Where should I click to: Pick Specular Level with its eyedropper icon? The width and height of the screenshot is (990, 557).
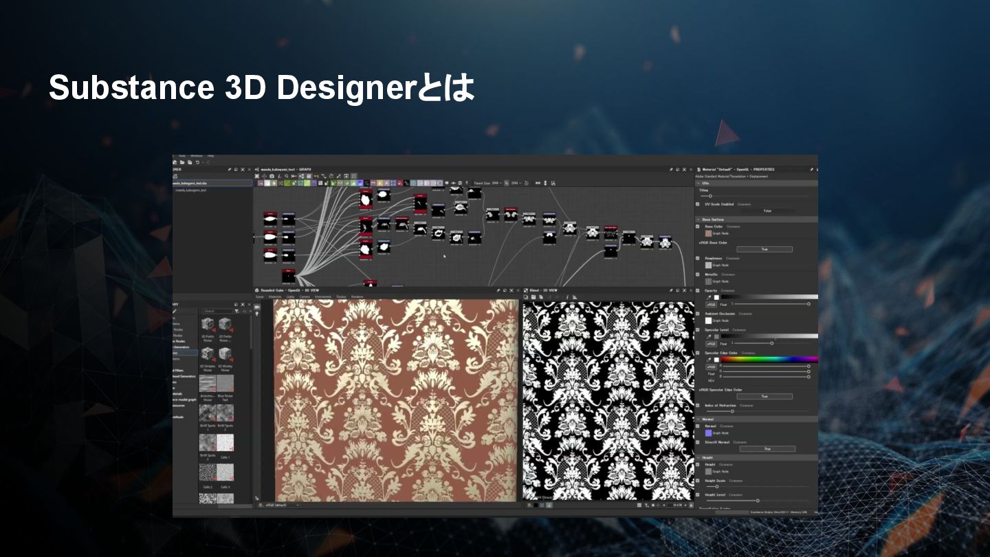tap(709, 336)
